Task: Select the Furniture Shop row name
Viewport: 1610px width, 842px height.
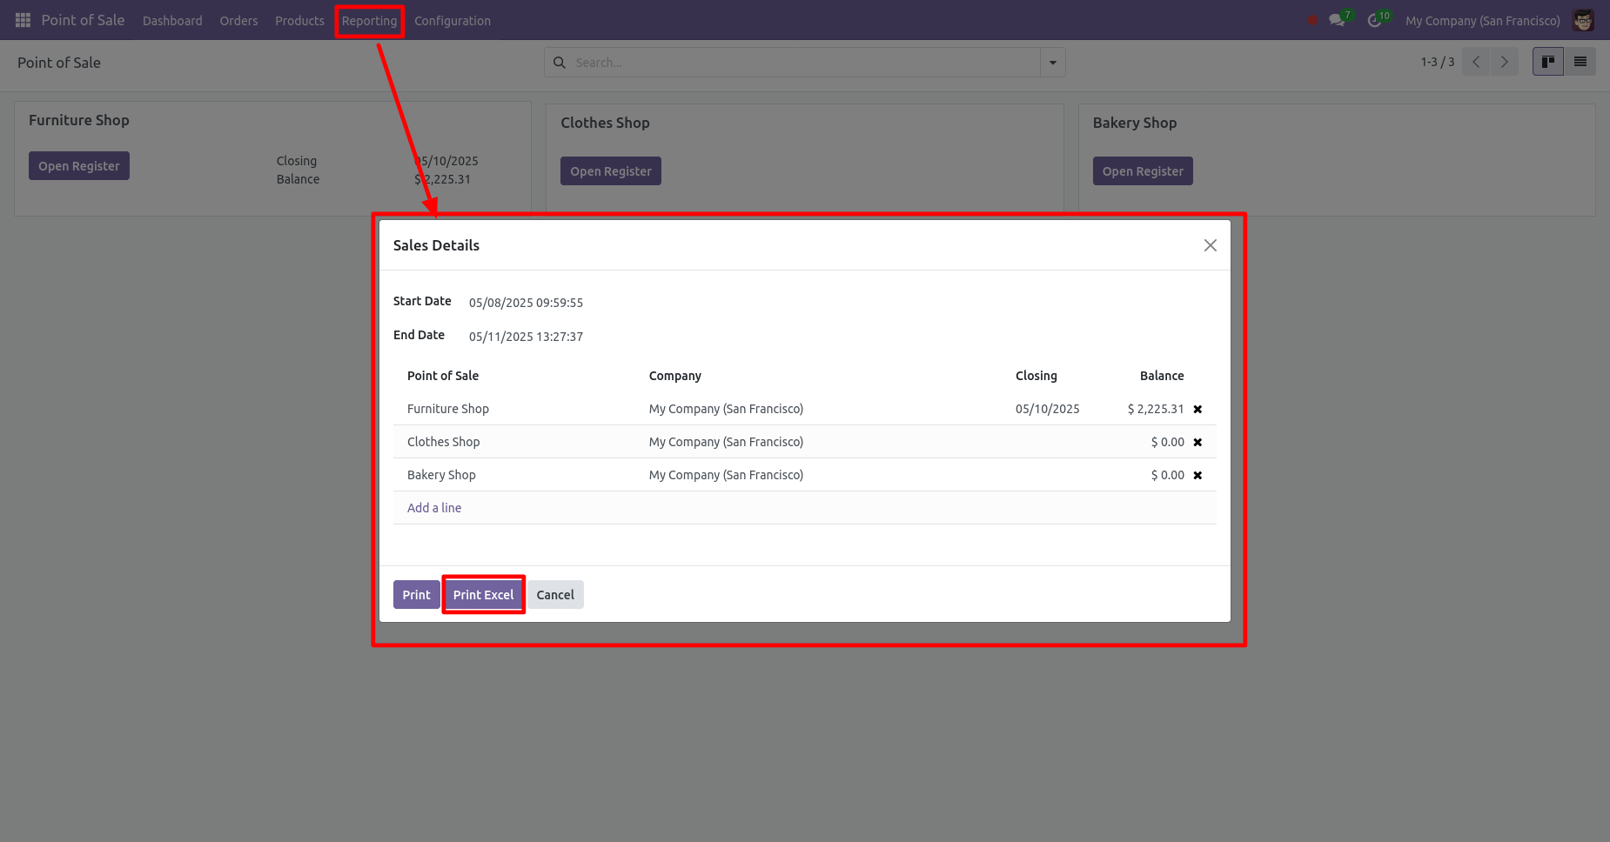Action: 448,409
